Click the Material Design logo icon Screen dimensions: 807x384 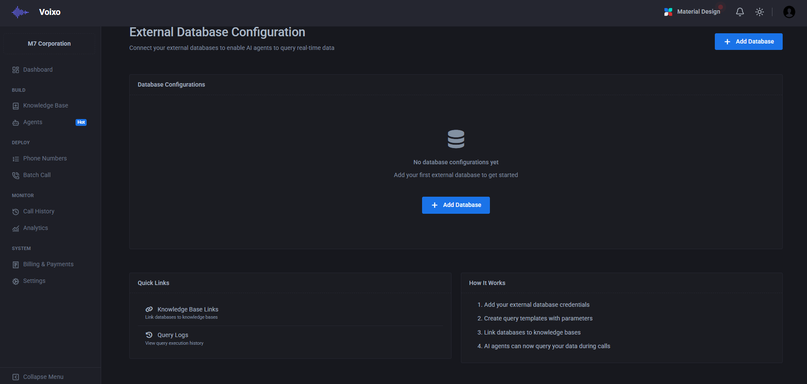click(668, 12)
